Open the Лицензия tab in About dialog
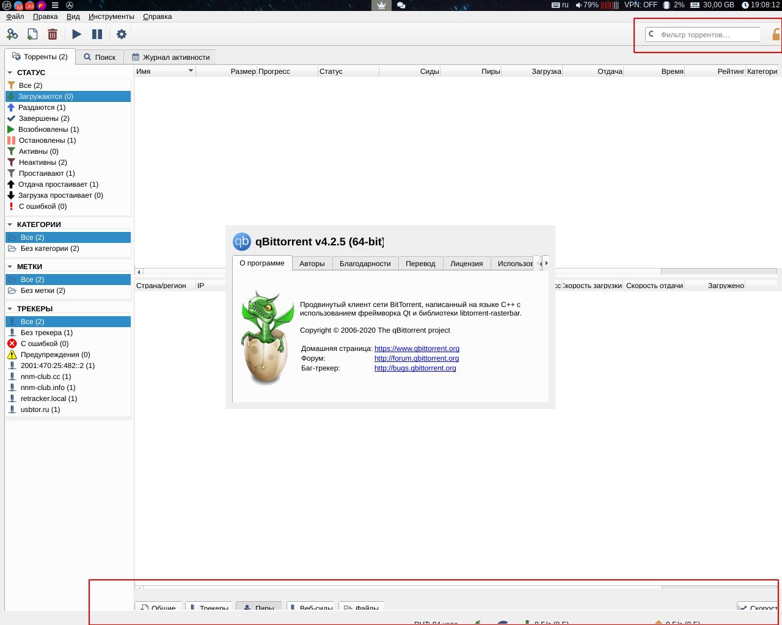The width and height of the screenshot is (782, 625). coord(467,264)
